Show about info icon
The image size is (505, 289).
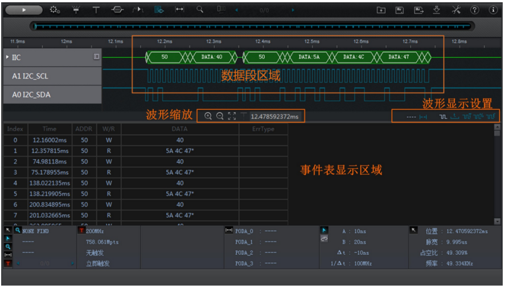(x=493, y=10)
